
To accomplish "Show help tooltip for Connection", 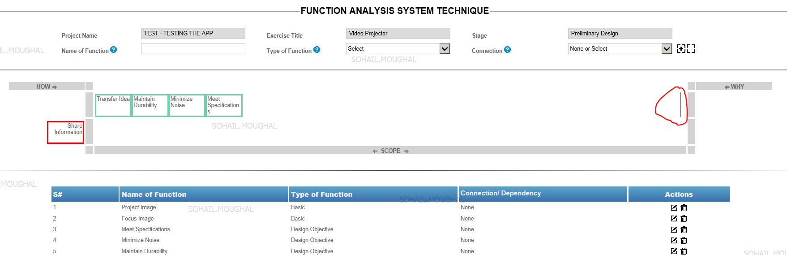I will pyautogui.click(x=507, y=50).
